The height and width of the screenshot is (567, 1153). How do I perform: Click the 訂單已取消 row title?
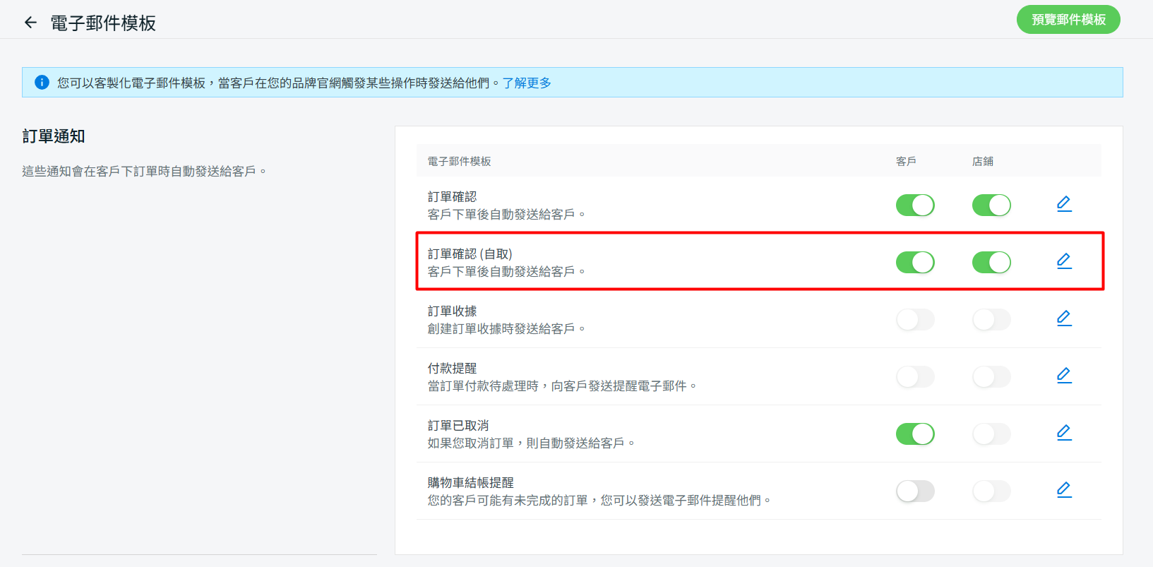[458, 426]
